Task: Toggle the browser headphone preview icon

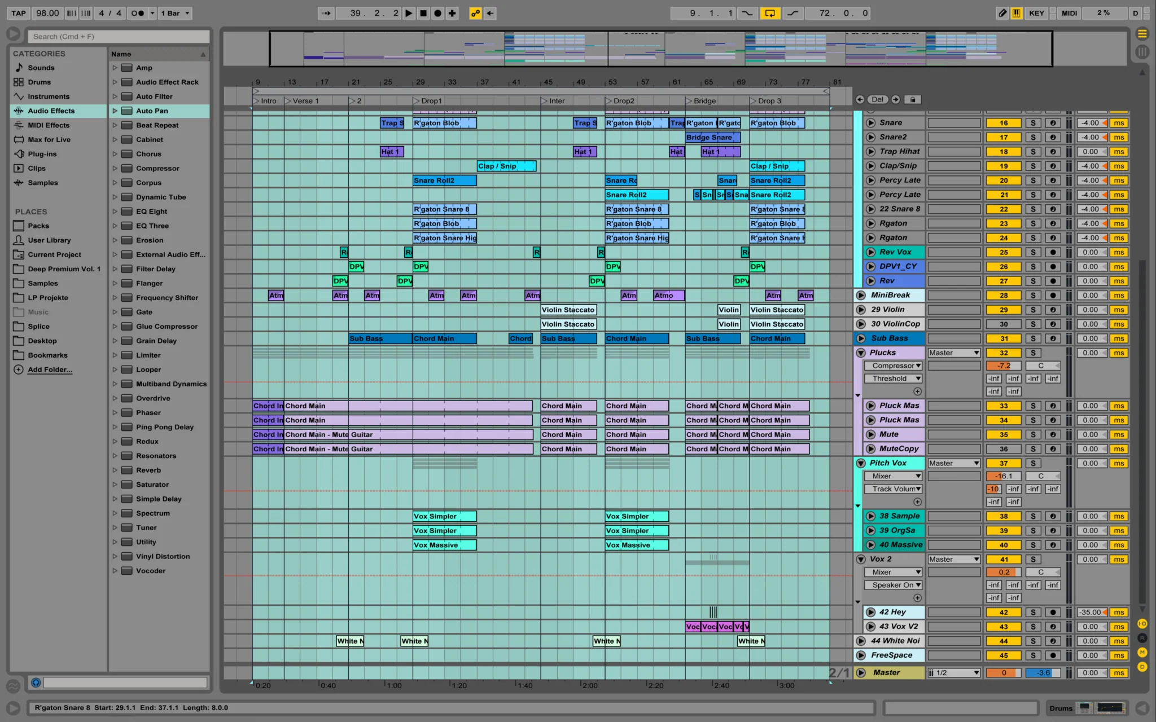Action: point(36,683)
